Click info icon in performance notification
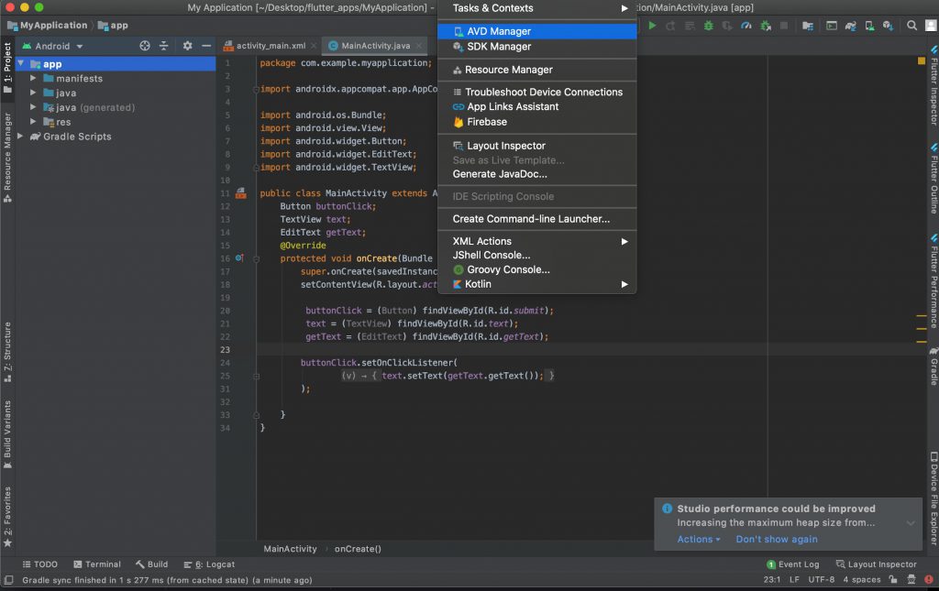The image size is (939, 591). pos(668,509)
